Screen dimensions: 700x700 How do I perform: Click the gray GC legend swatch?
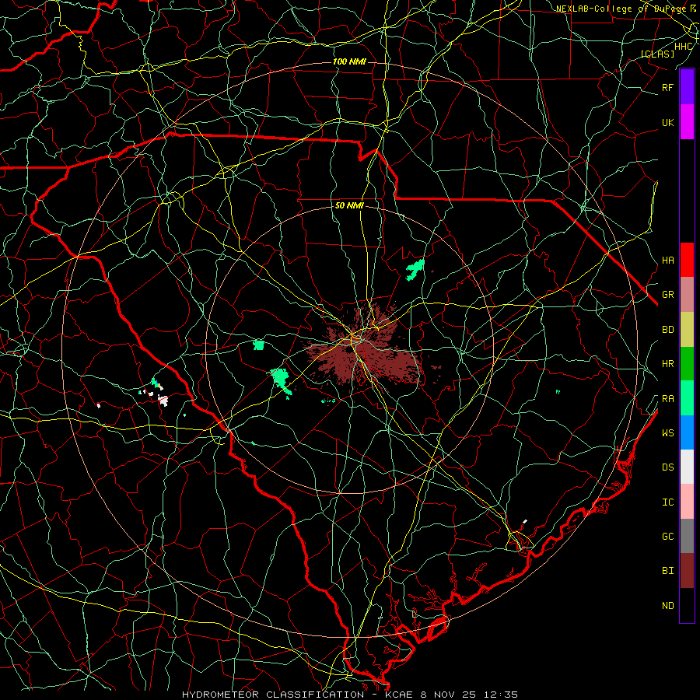point(687,536)
